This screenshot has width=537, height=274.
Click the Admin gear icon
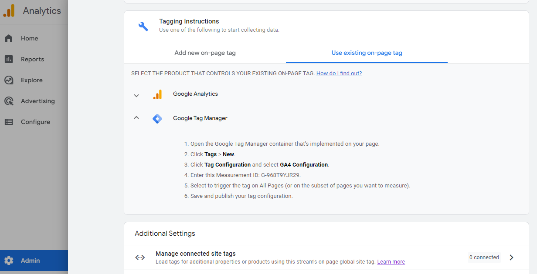[x=9, y=261]
